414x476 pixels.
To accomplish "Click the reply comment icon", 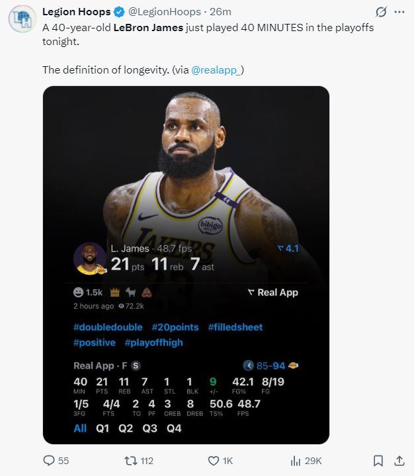I will (49, 461).
